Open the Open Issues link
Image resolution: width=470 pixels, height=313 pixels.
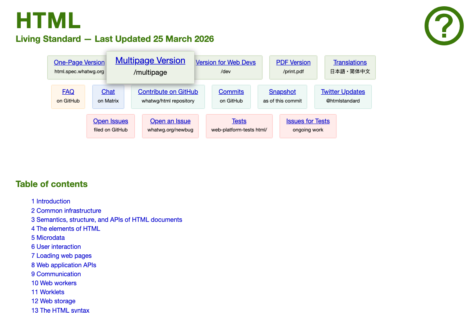[x=111, y=121]
